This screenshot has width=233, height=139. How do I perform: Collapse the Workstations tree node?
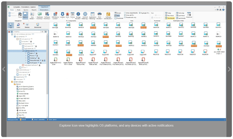tap(23, 51)
